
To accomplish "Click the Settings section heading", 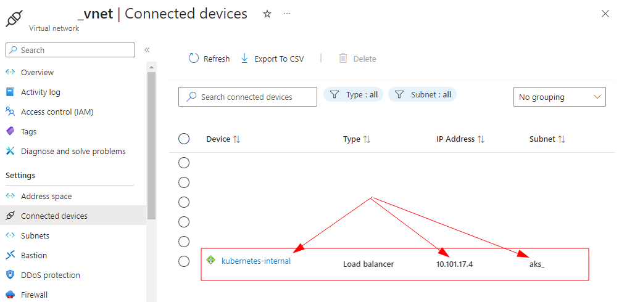I will pyautogui.click(x=20, y=176).
